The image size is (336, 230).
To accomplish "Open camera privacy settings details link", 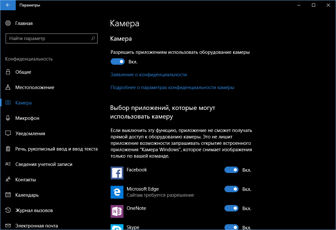I will (x=172, y=87).
